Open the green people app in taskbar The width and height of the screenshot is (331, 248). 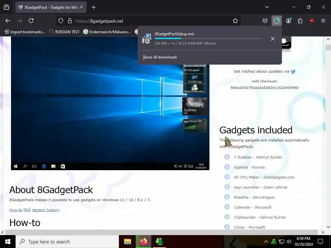(x=159, y=242)
